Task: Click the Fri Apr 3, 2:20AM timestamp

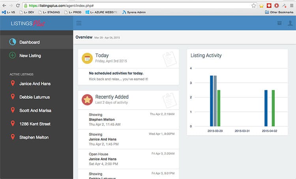Action: coord(163,154)
